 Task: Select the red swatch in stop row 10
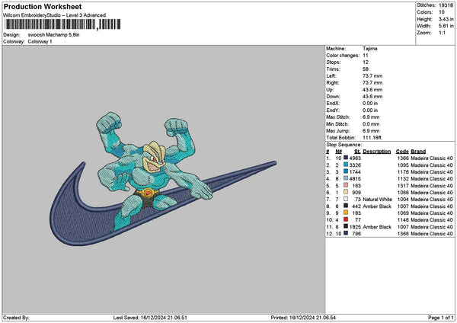coord(346,219)
